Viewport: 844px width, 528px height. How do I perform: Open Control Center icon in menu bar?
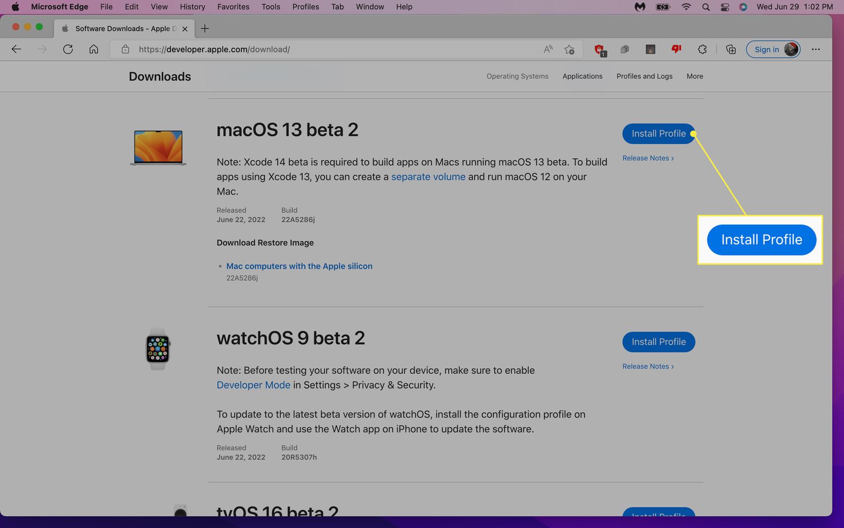tap(725, 7)
